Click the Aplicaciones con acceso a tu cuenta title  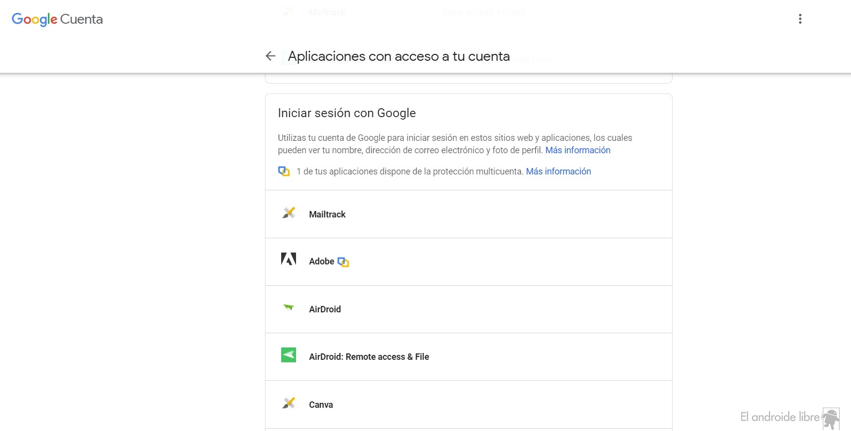[x=399, y=56]
